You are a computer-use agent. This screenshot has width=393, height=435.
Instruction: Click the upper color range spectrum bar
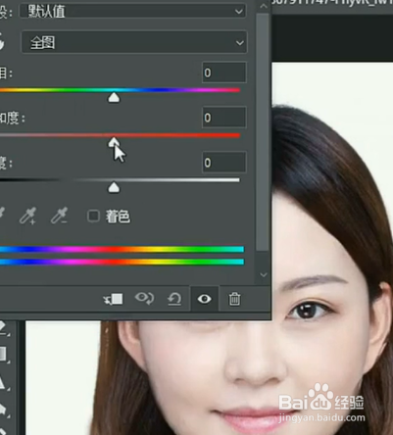point(122,250)
